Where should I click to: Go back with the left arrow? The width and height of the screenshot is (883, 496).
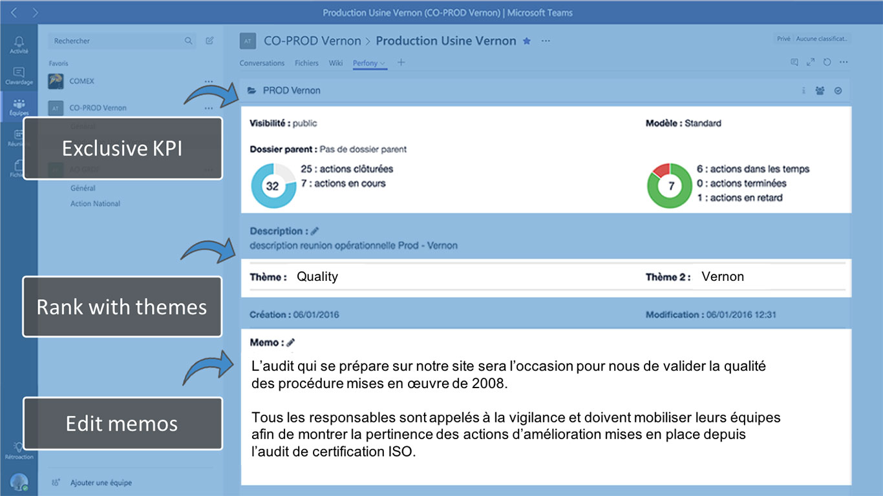pyautogui.click(x=14, y=12)
